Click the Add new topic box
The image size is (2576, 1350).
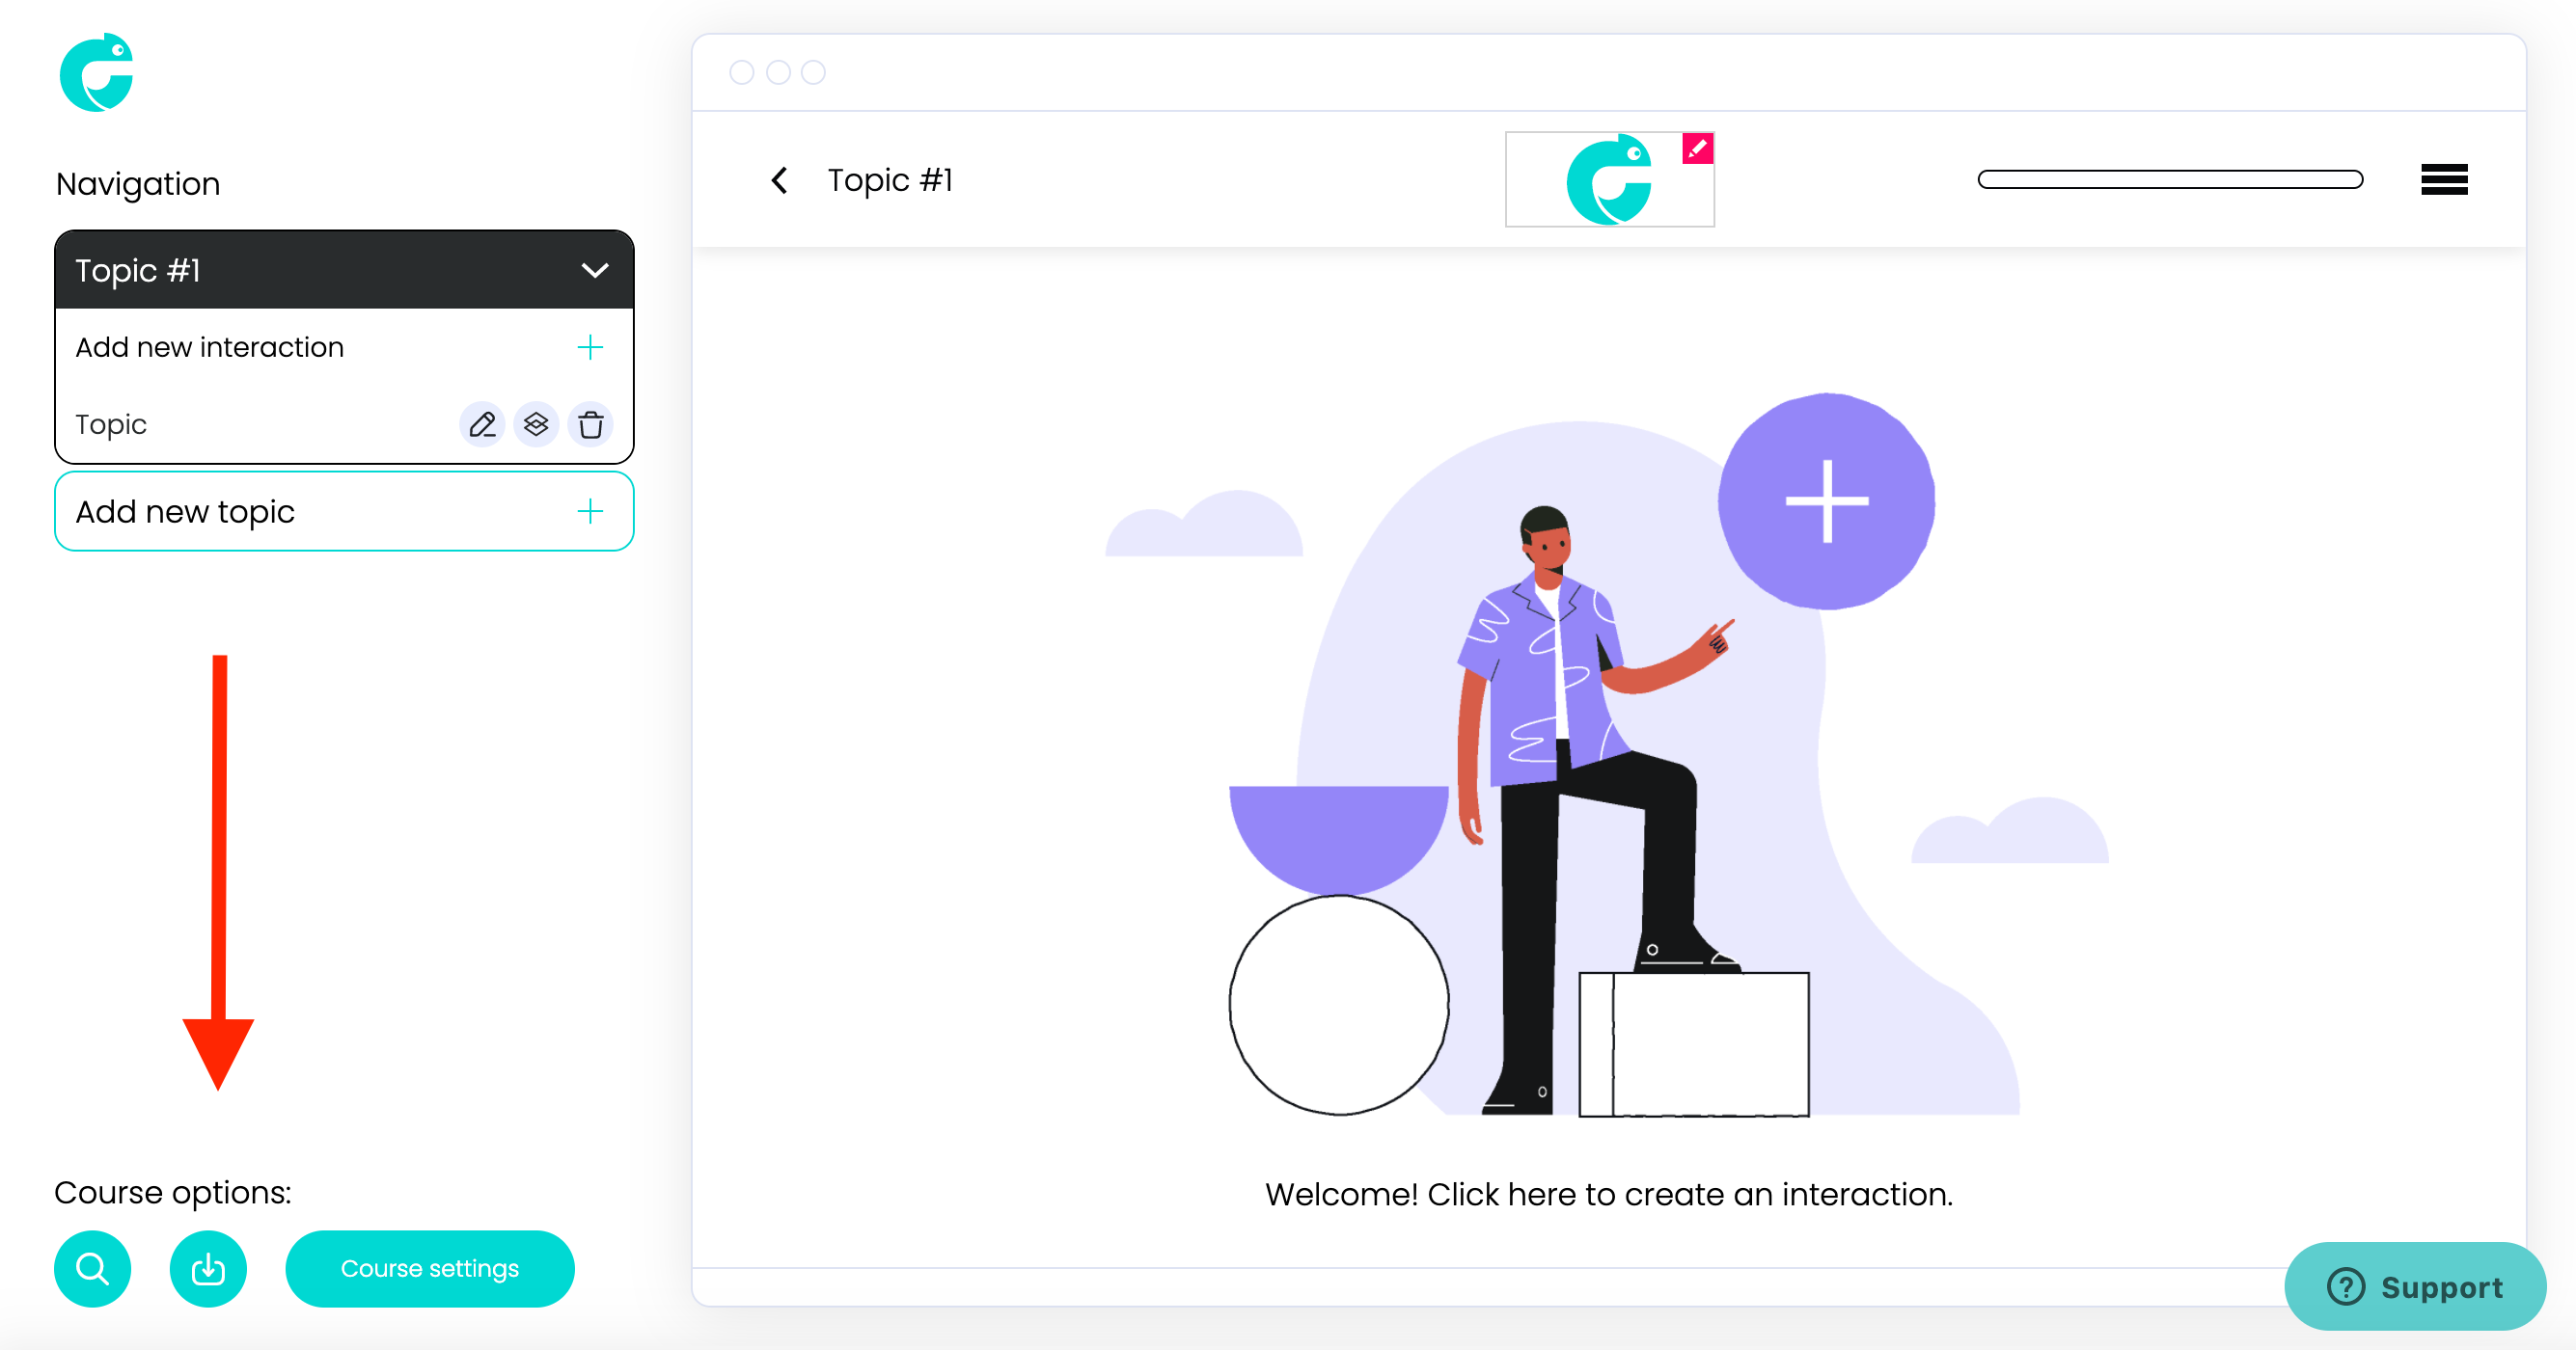click(344, 512)
